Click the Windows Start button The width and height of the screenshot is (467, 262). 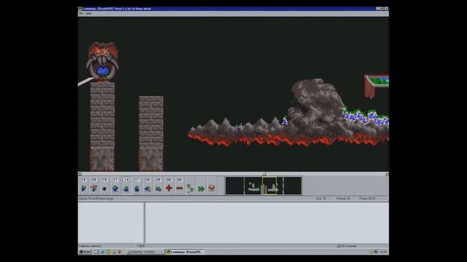click(x=85, y=252)
